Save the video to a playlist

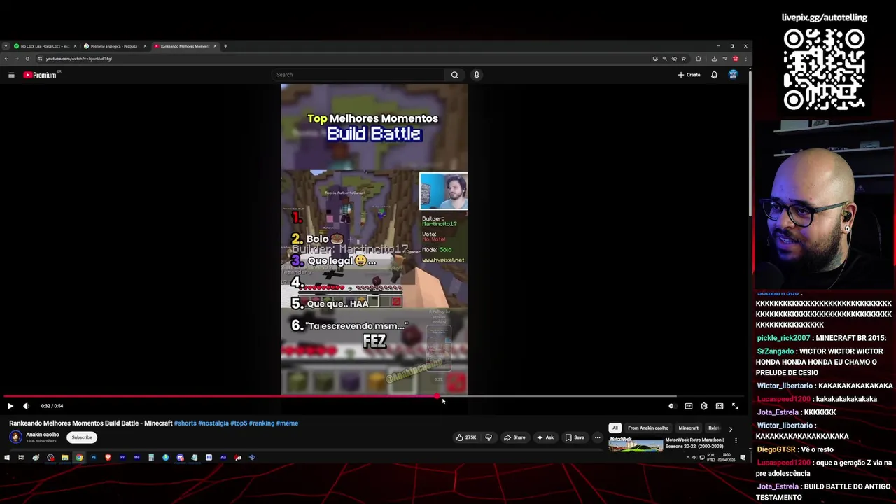(x=575, y=437)
